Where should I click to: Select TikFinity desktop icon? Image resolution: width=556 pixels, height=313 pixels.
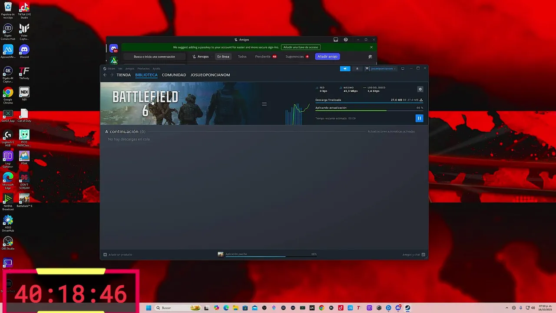point(24,74)
